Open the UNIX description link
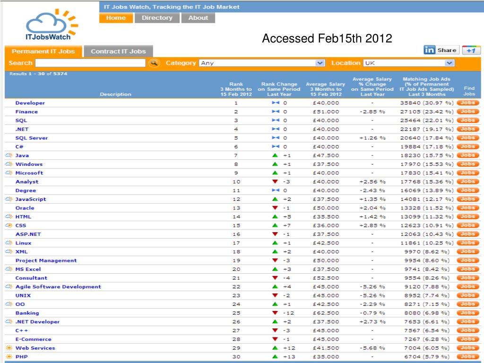Screen dimensions: 484x363 pos(23,295)
